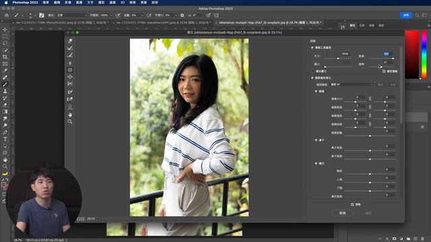Select the Move tool in main toolbar
Image resolution: width=431 pixels, height=242 pixels.
click(x=5, y=30)
